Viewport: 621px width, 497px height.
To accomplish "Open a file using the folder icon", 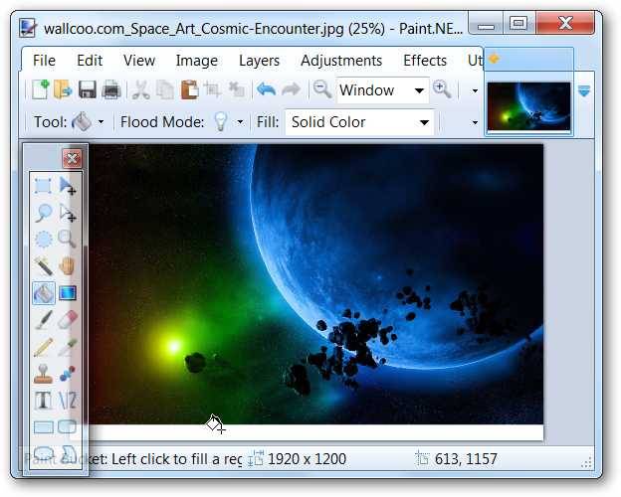I will 63,89.
